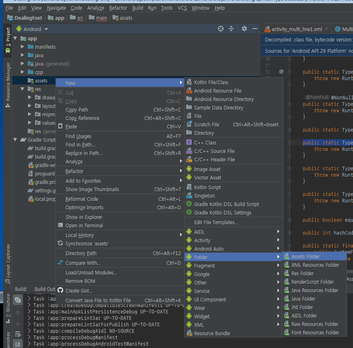Click the locate/scroll-from-source target icon
The width and height of the screenshot is (353, 348).
pyautogui.click(x=221, y=29)
